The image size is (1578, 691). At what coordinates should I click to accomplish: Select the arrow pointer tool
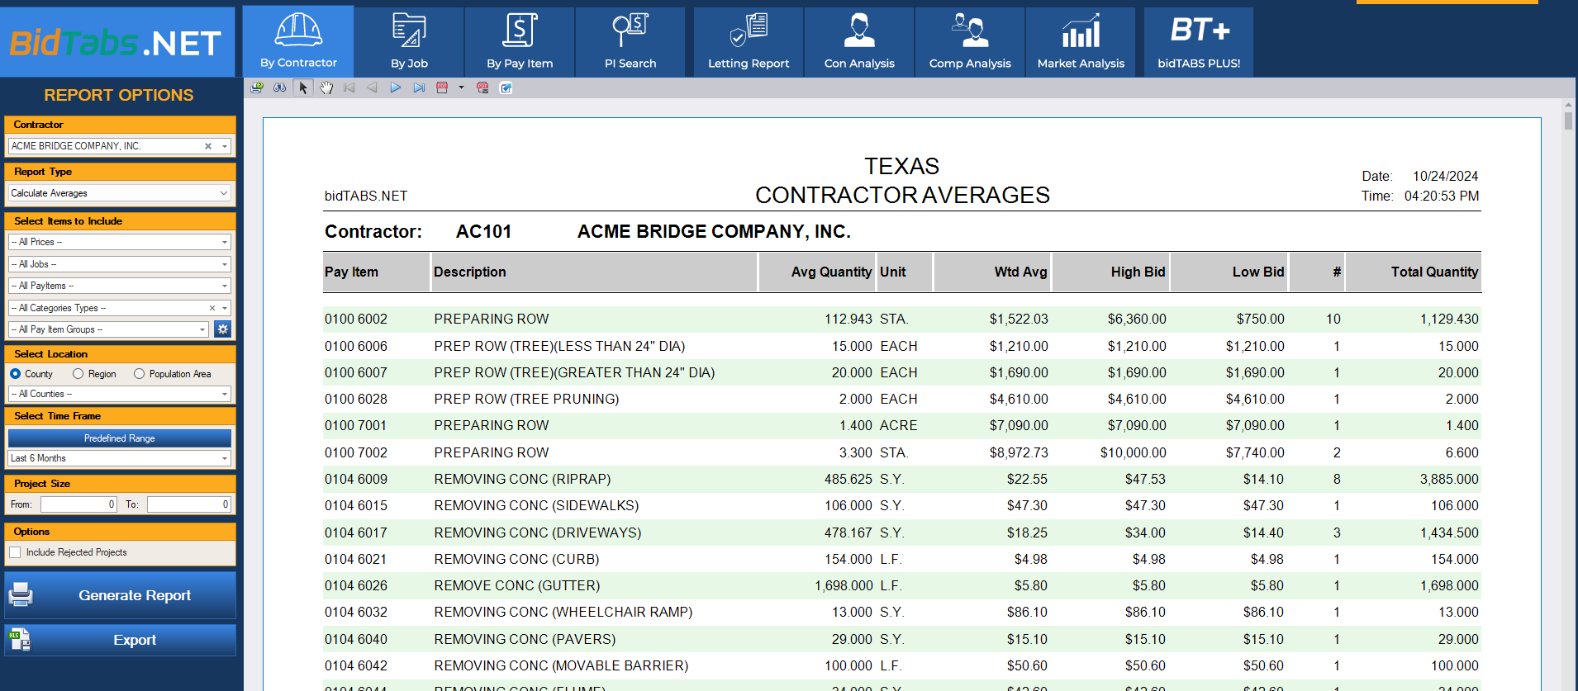pos(303,88)
